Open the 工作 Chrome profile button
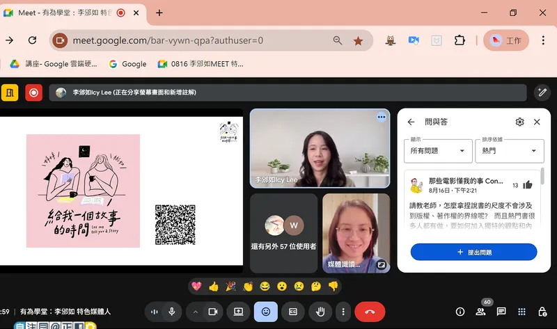Screen dimensions: 557x329 point(506,40)
